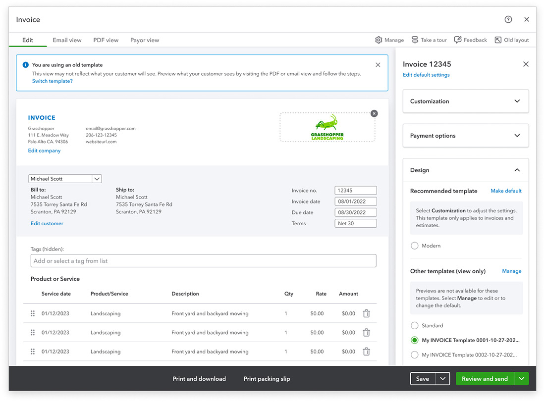
Task: Collapse the Design section
Action: pos(466,170)
